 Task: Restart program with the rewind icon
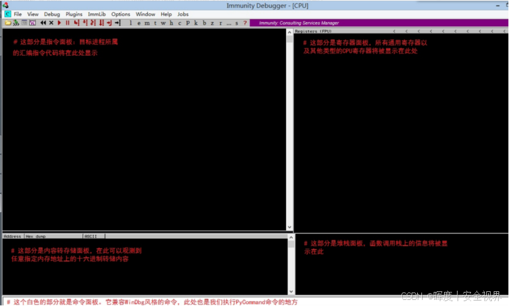(43, 23)
